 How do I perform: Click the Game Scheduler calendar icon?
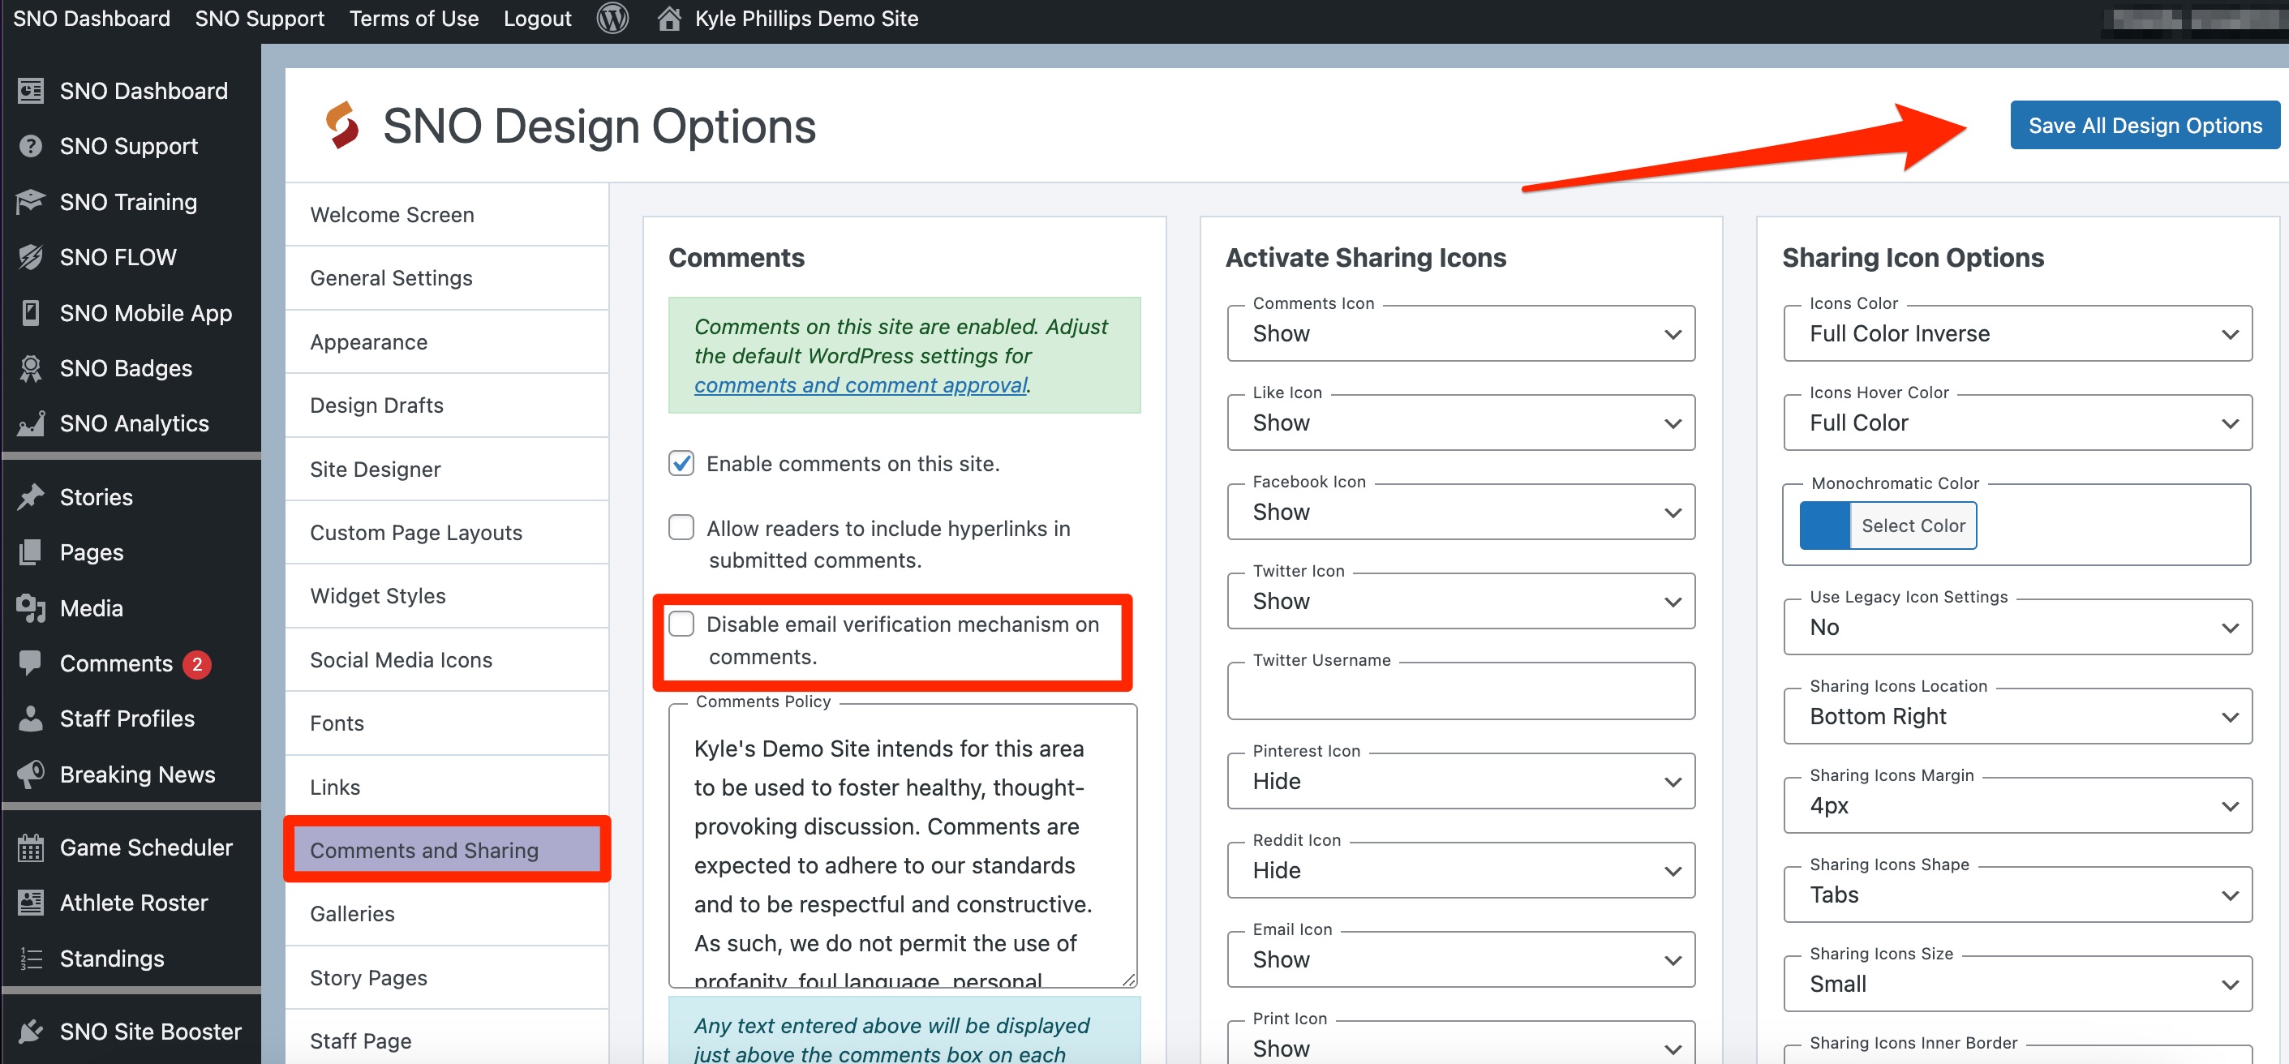point(30,847)
